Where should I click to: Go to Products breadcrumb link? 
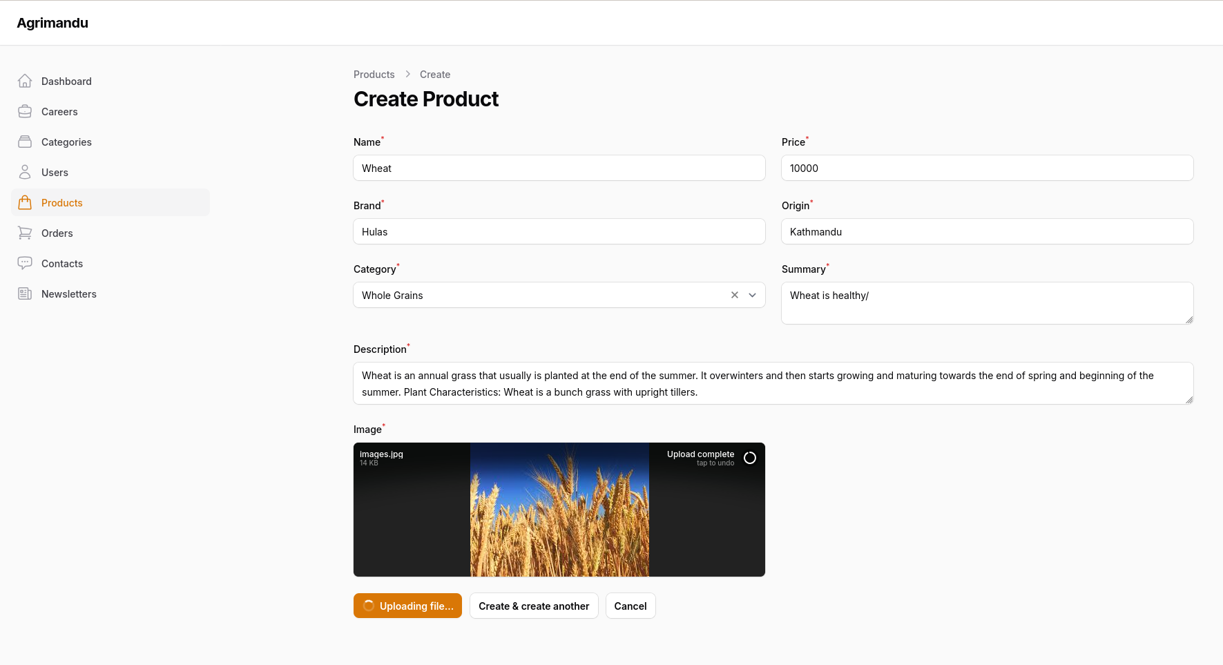click(374, 75)
